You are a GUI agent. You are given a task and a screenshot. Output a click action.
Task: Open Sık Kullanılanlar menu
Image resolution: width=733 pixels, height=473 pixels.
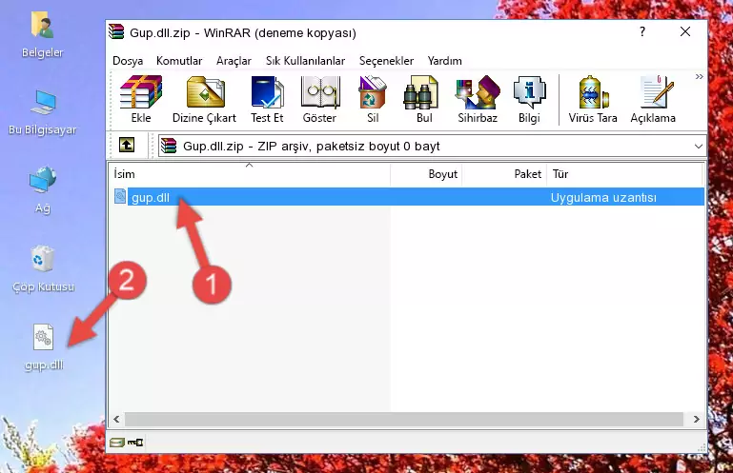point(305,61)
